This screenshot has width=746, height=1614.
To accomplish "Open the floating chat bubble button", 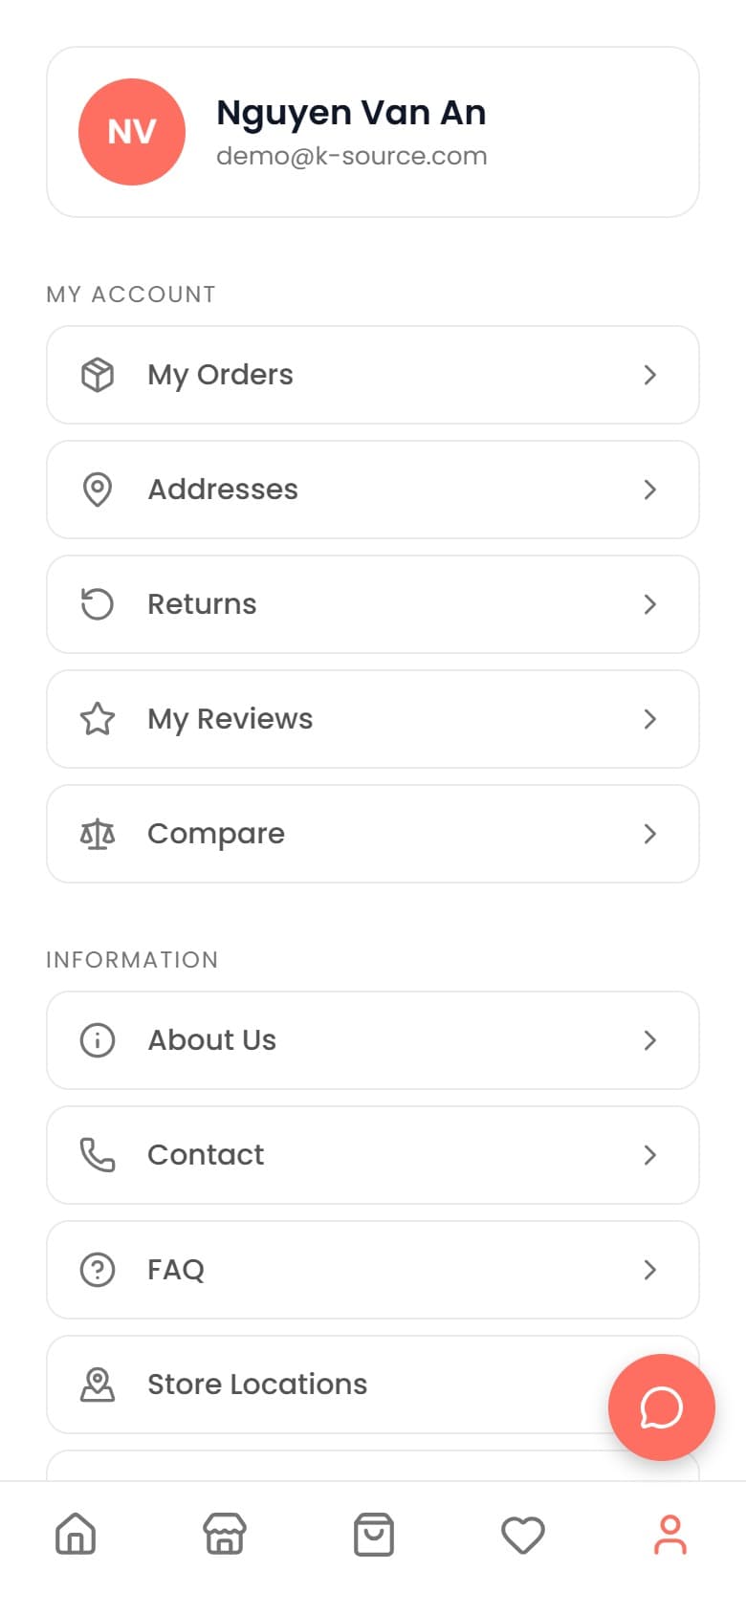I will tap(662, 1407).
